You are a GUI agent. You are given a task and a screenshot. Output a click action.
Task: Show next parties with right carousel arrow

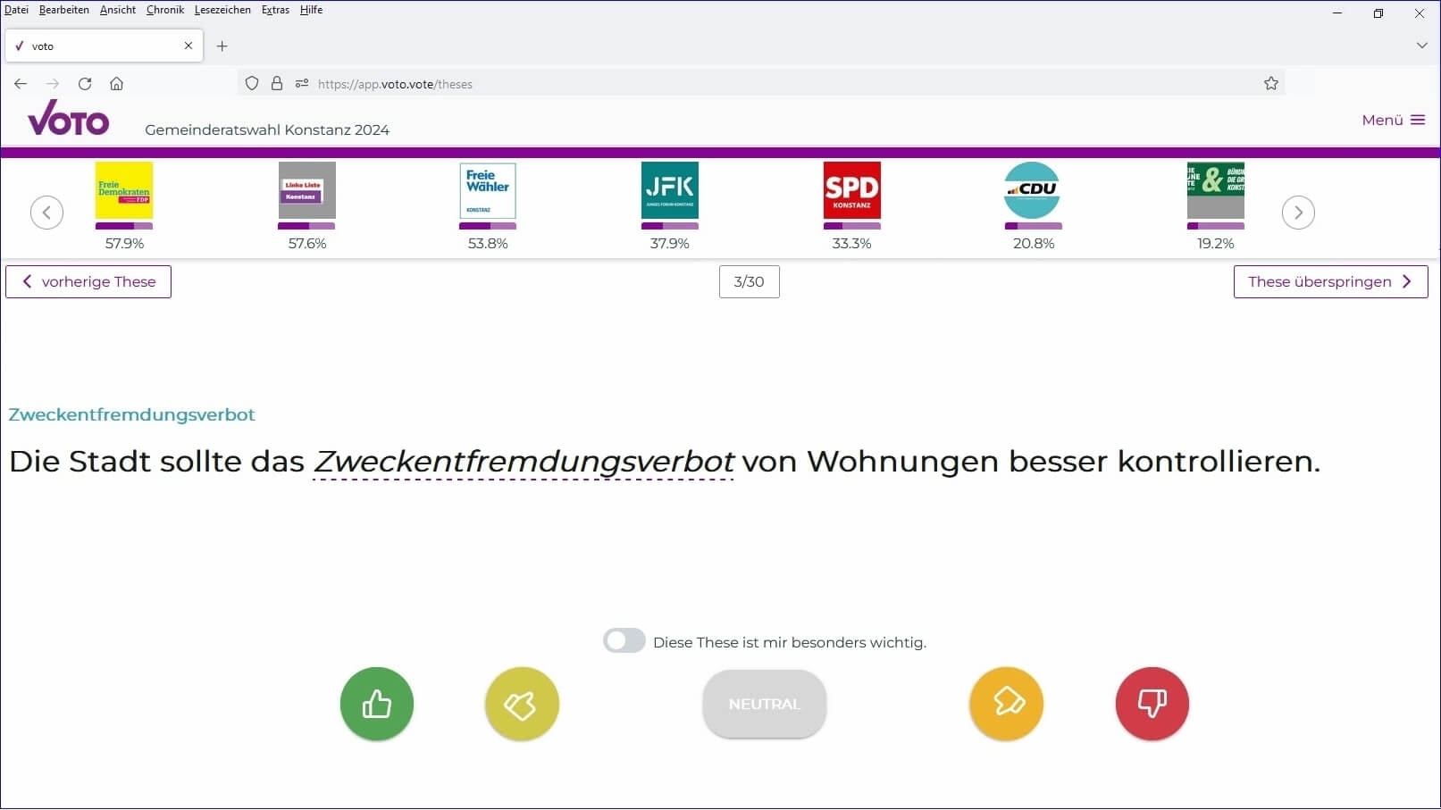[1298, 213]
